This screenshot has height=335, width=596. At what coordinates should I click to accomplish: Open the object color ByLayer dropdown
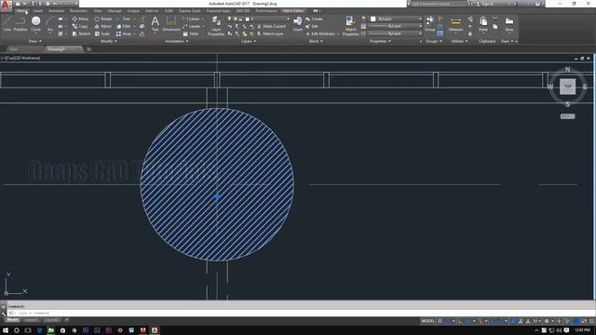(396, 19)
